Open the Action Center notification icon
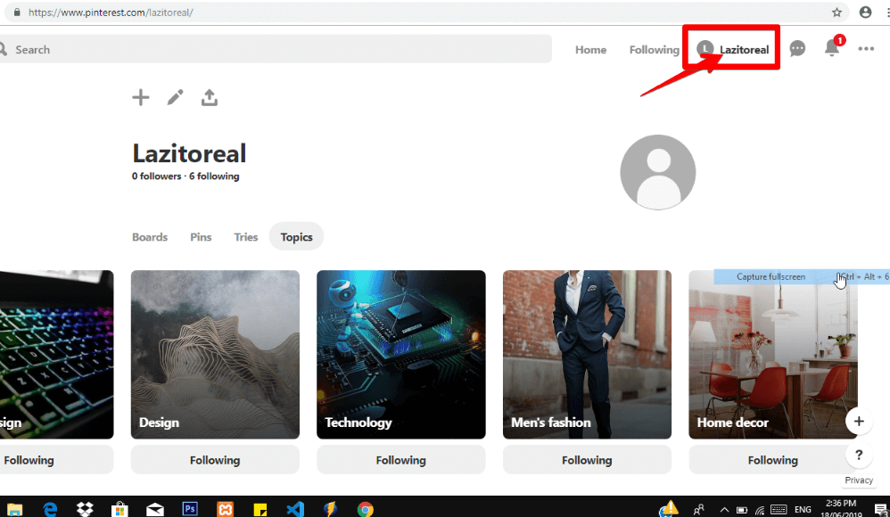 click(x=880, y=510)
